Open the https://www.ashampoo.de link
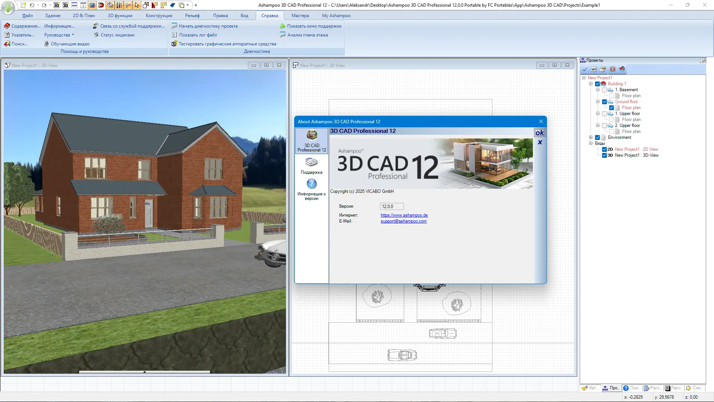 pos(404,215)
